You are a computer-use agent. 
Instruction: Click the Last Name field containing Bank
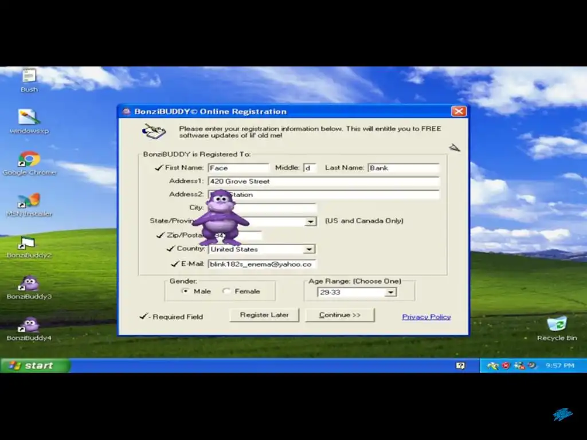pyautogui.click(x=404, y=168)
